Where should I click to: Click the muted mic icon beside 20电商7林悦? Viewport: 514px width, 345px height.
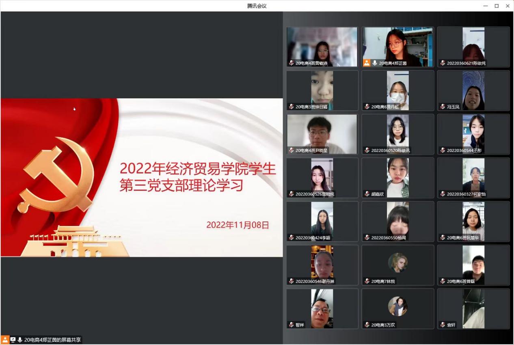coord(367,281)
